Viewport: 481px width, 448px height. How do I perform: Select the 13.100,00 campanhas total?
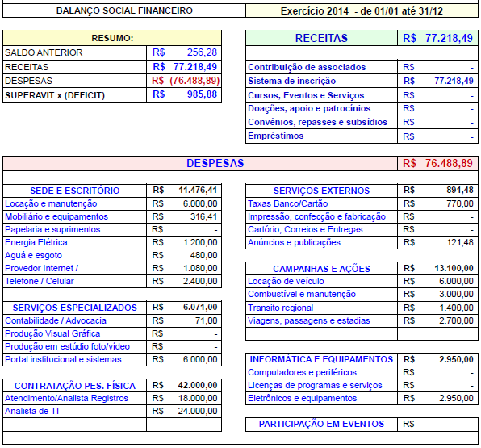click(454, 268)
